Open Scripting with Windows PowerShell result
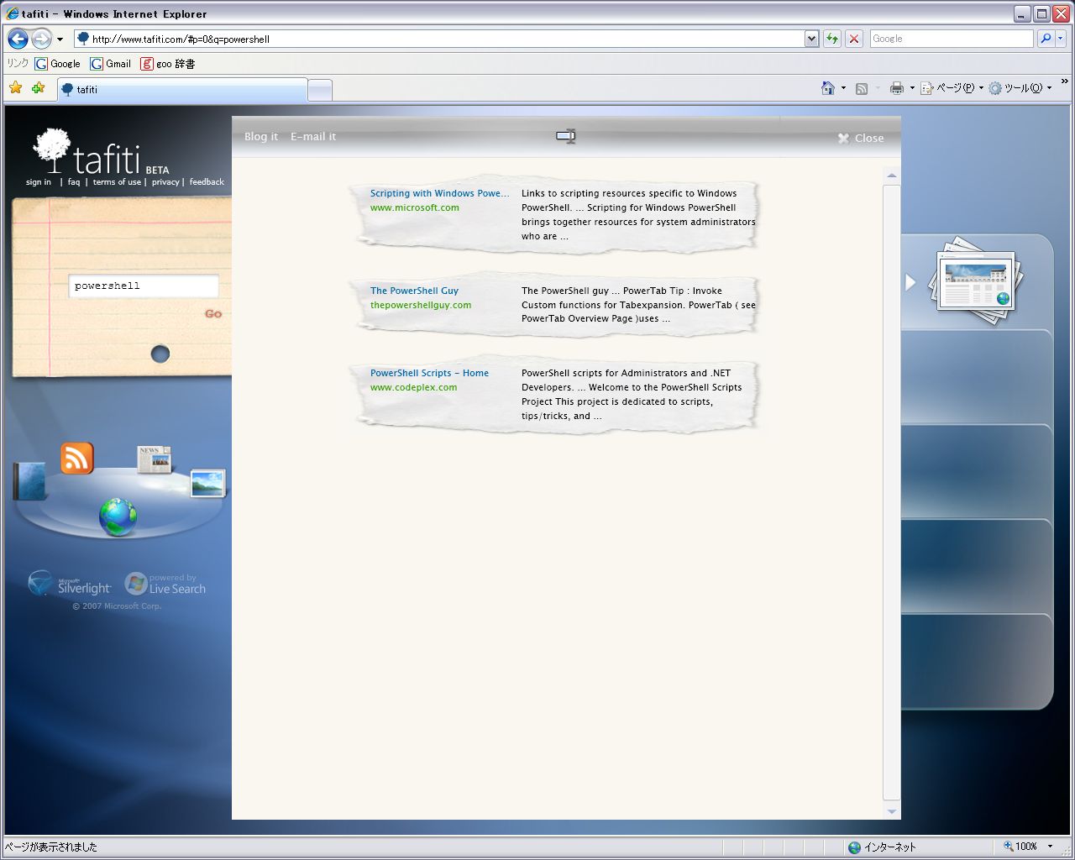This screenshot has width=1075, height=860. [439, 193]
